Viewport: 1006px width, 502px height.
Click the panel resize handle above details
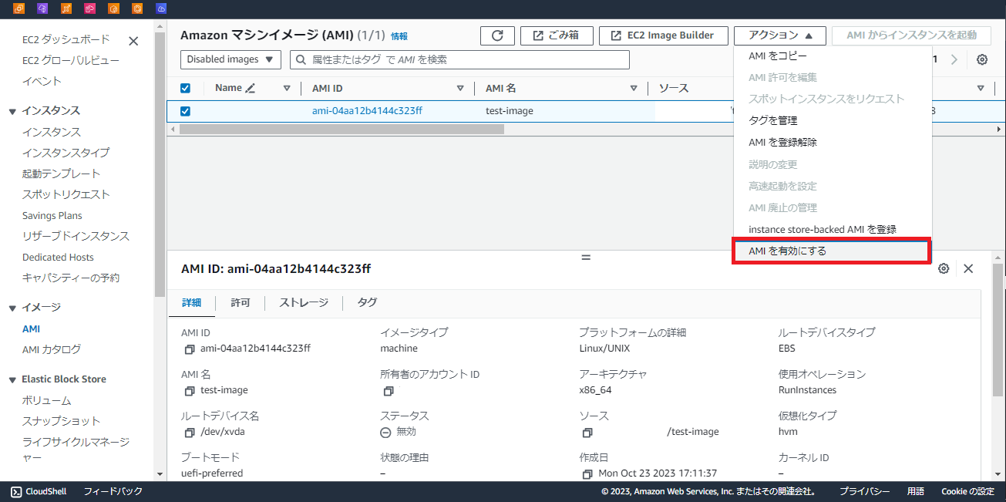coord(586,257)
